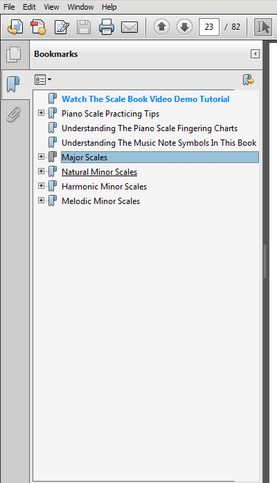Collapse the Bookmarks panel arrow button

tap(255, 54)
